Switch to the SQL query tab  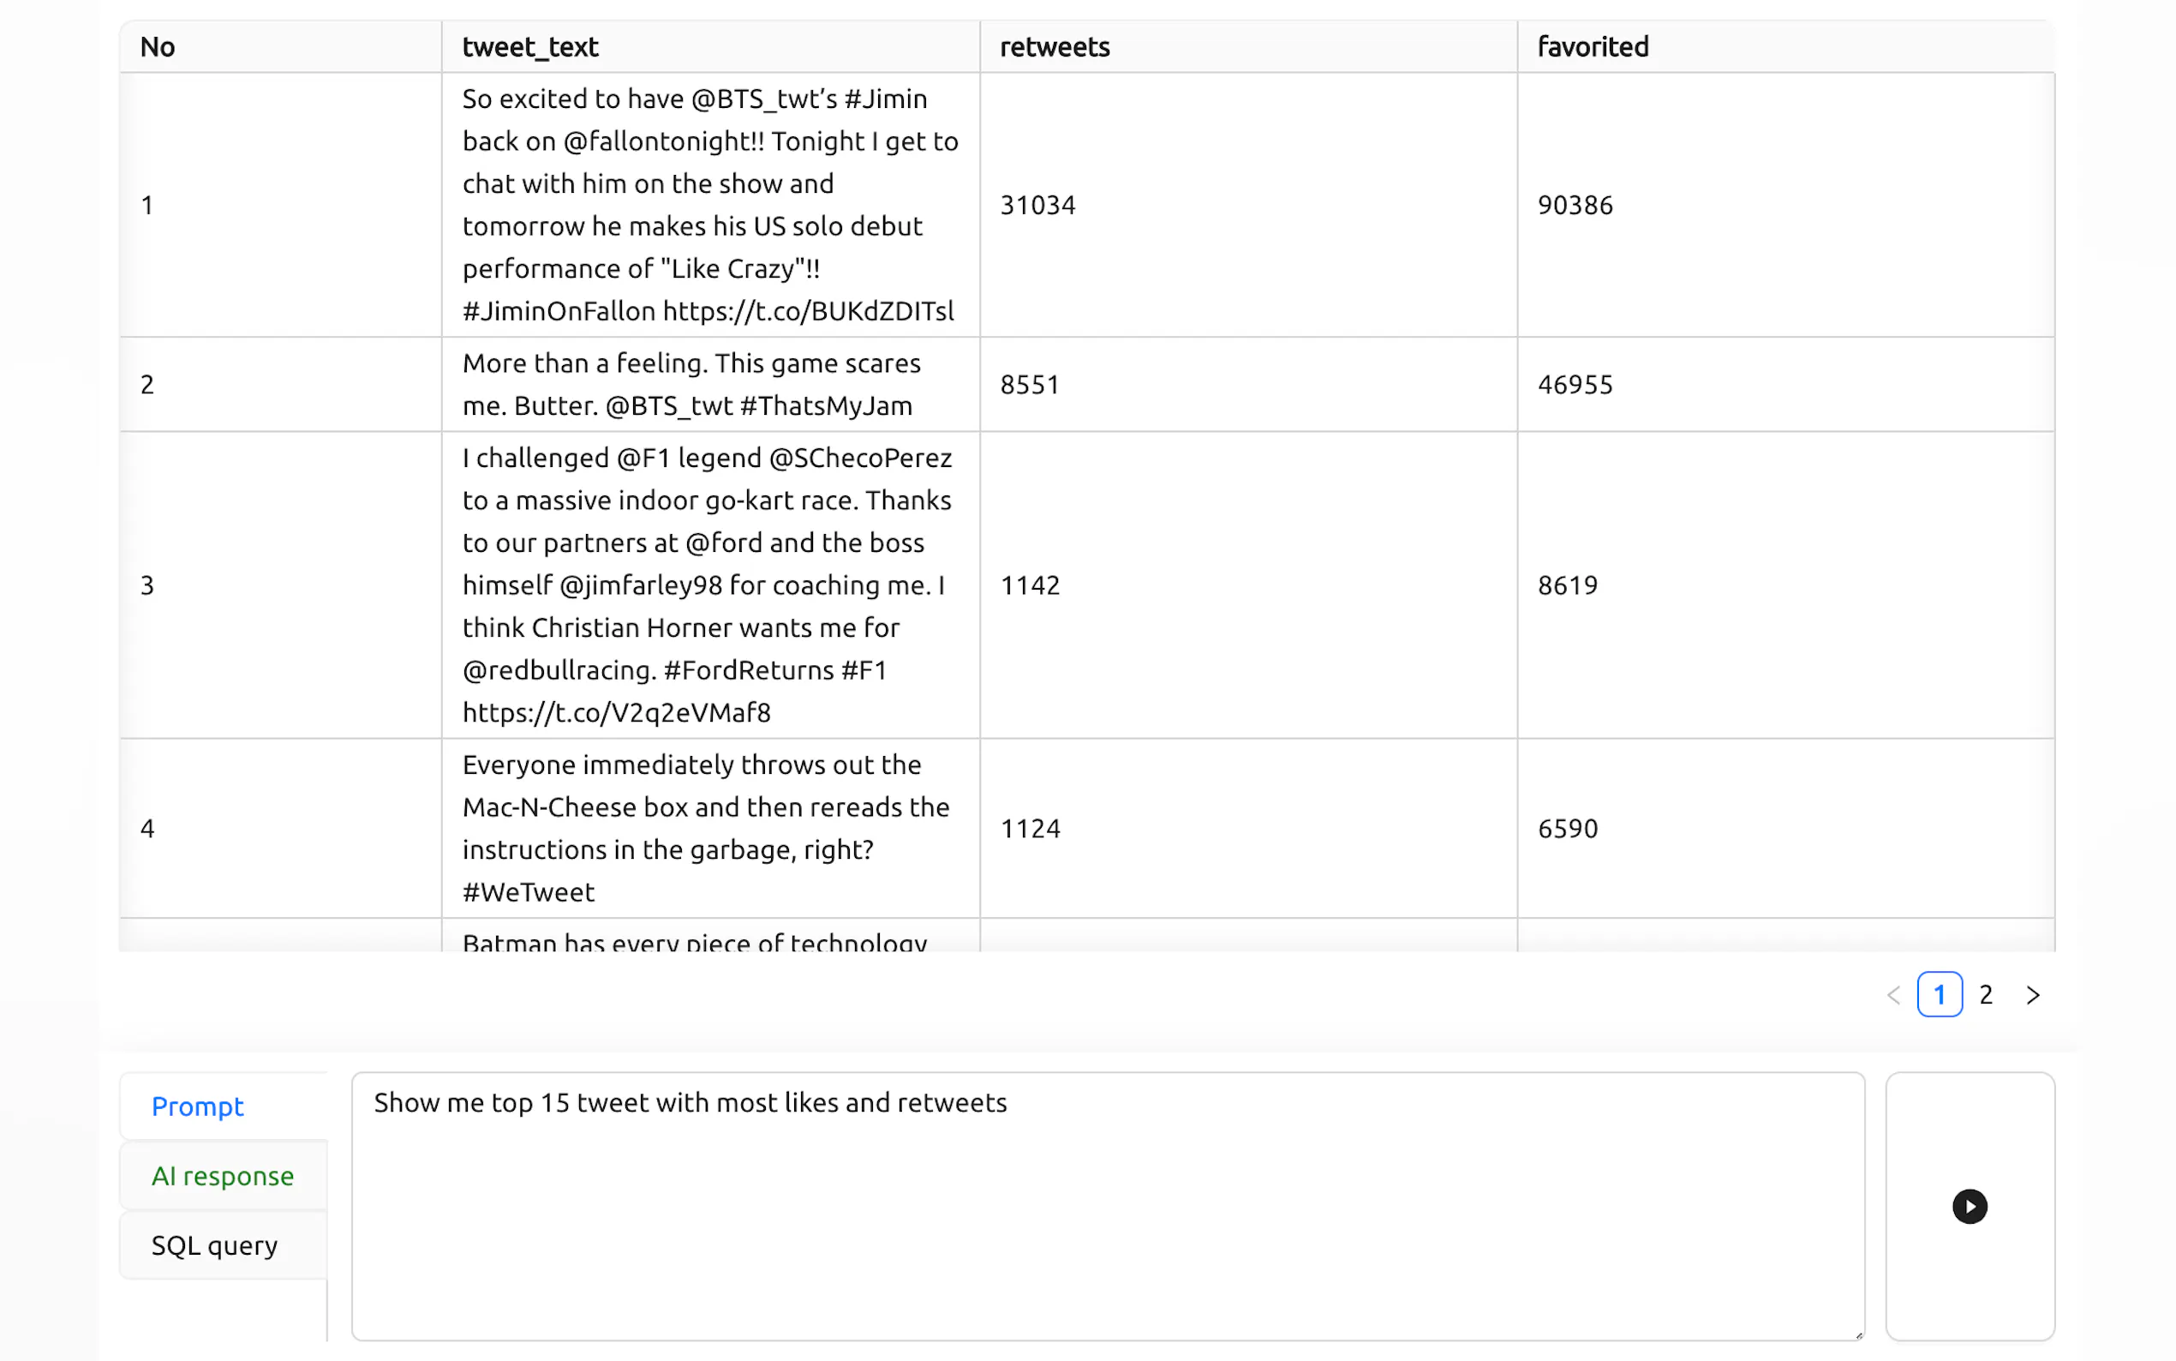point(214,1245)
